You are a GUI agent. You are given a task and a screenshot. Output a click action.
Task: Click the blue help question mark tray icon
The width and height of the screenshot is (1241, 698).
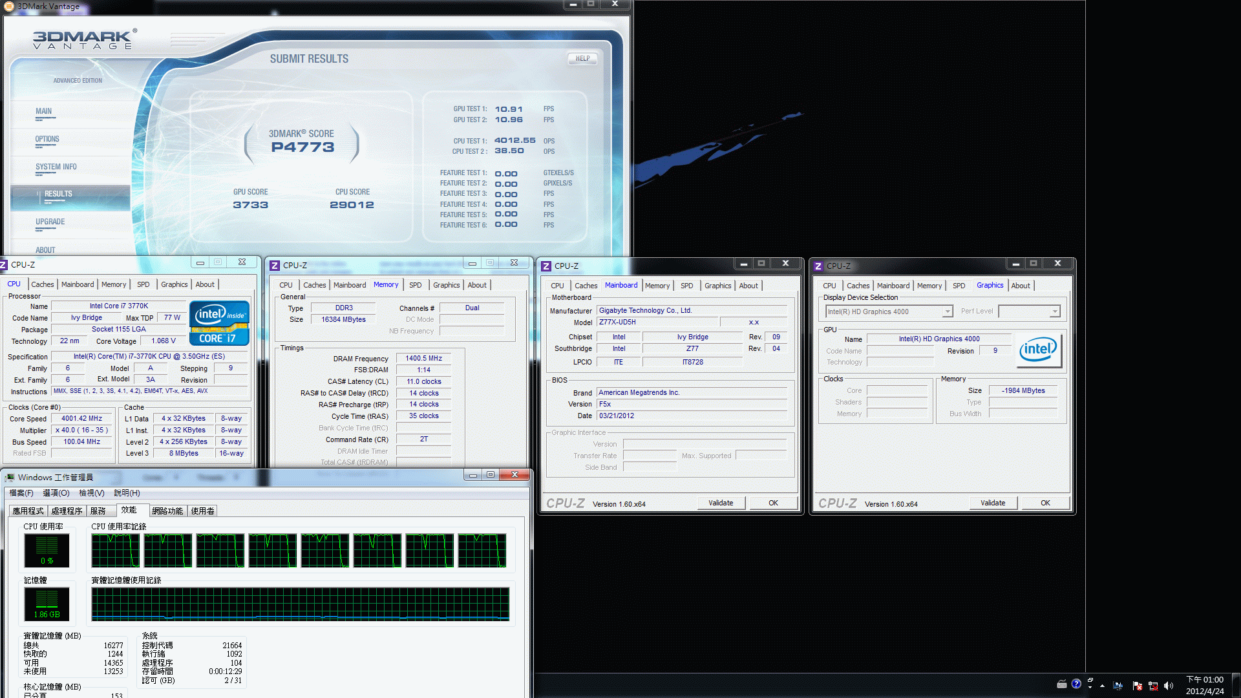coord(1076,684)
